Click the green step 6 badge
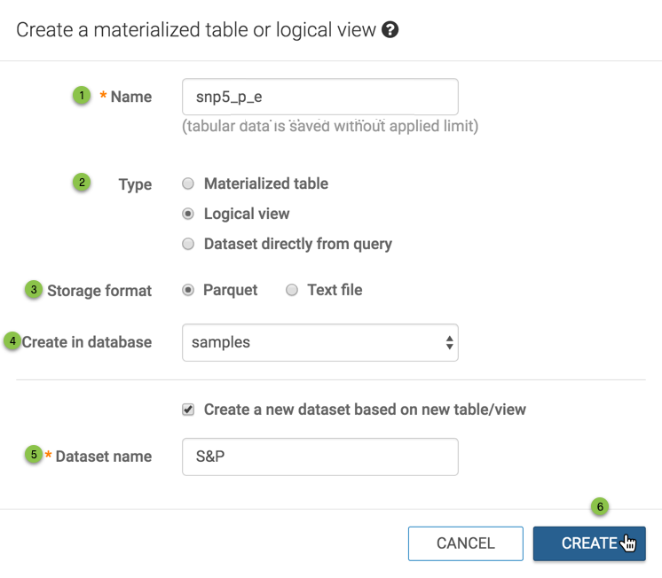662x578 pixels. point(600,507)
